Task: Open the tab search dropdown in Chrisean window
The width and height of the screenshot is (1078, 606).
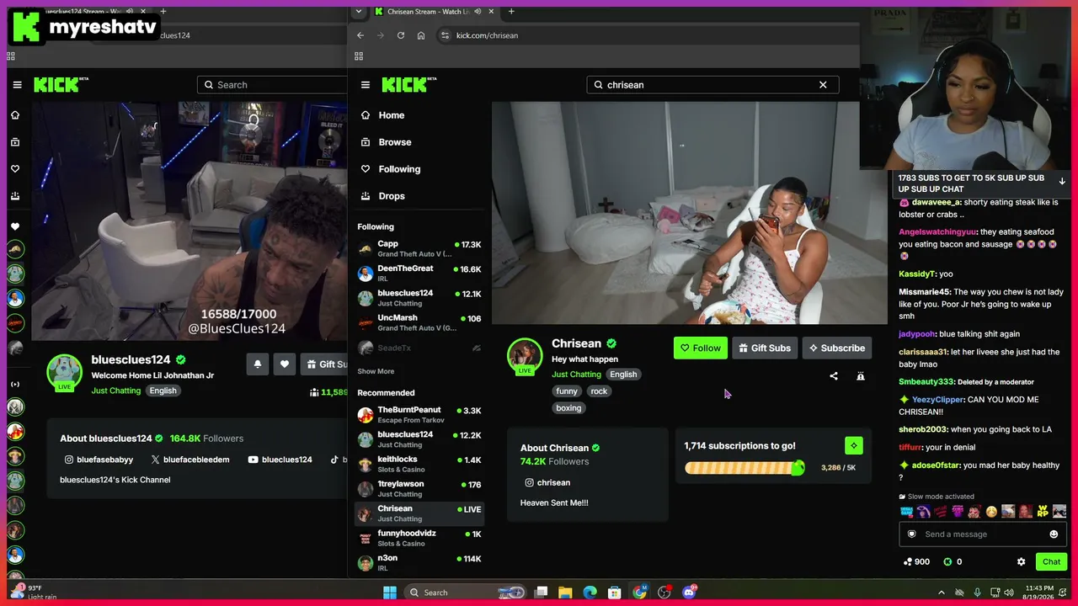Action: [359, 12]
